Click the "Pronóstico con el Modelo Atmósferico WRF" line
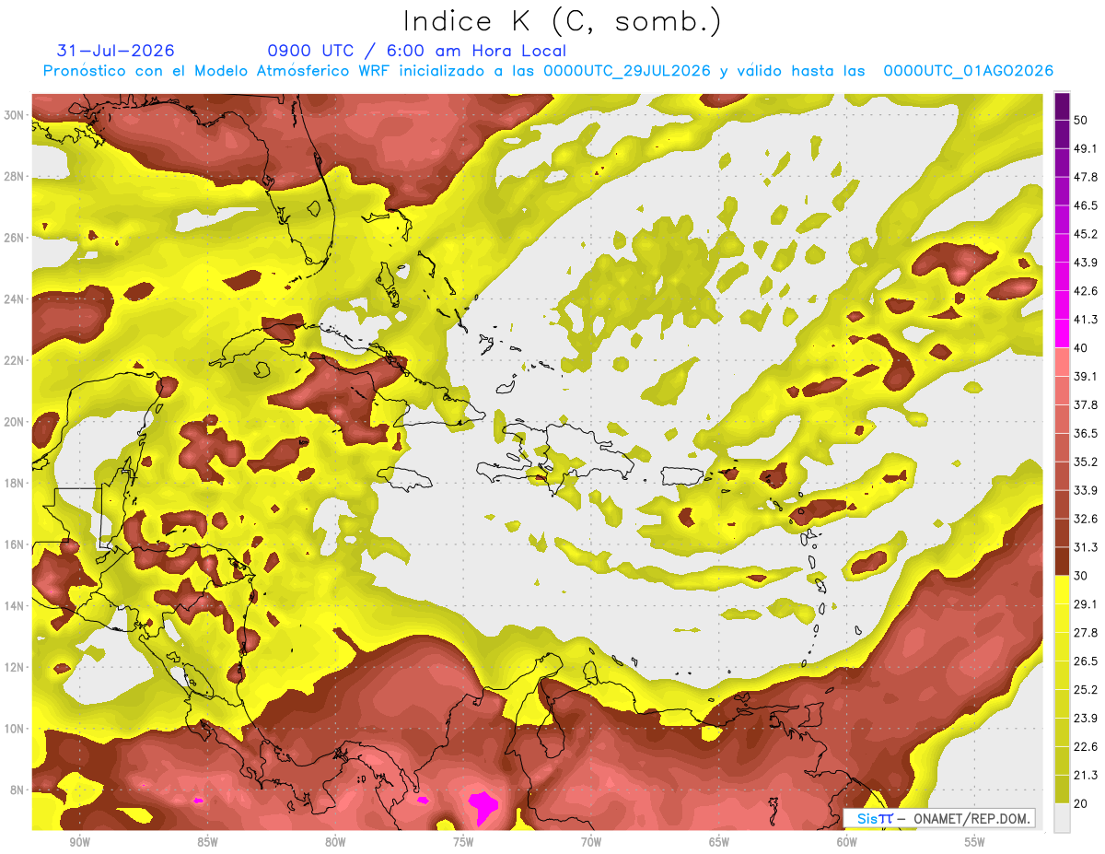 point(219,71)
